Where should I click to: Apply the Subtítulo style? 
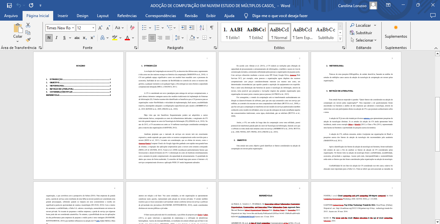326,33
